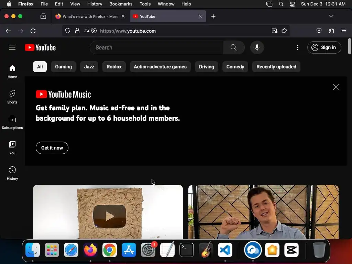This screenshot has height=264, width=352.
Task: Open System Settings from the Dock
Action: point(148,250)
